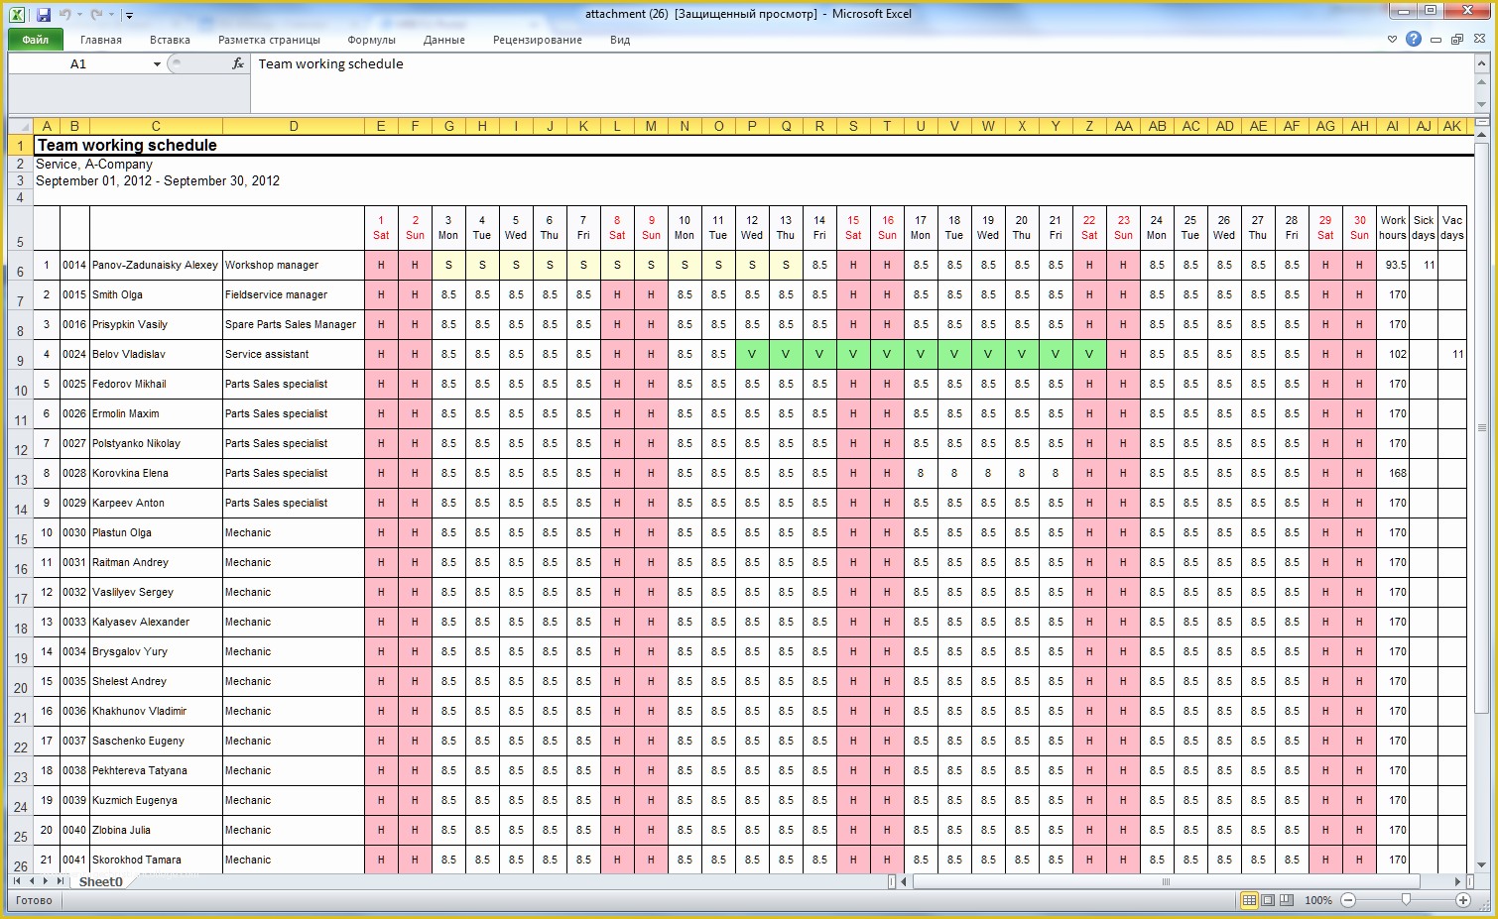Image resolution: width=1498 pixels, height=919 pixels.
Task: Close the workbook window with inner X
Action: pyautogui.click(x=1478, y=40)
